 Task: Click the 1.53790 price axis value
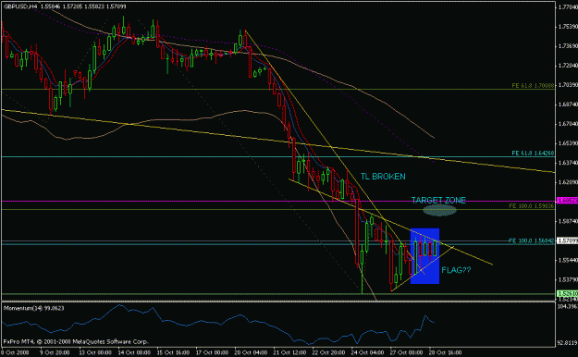[x=568, y=279]
